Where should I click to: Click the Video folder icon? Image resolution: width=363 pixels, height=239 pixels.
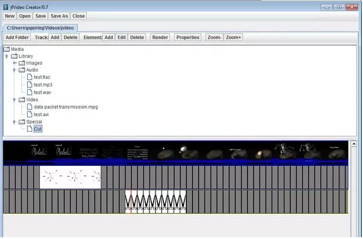coord(22,100)
